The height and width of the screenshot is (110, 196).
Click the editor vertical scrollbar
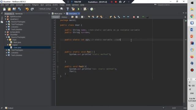click(x=184, y=61)
